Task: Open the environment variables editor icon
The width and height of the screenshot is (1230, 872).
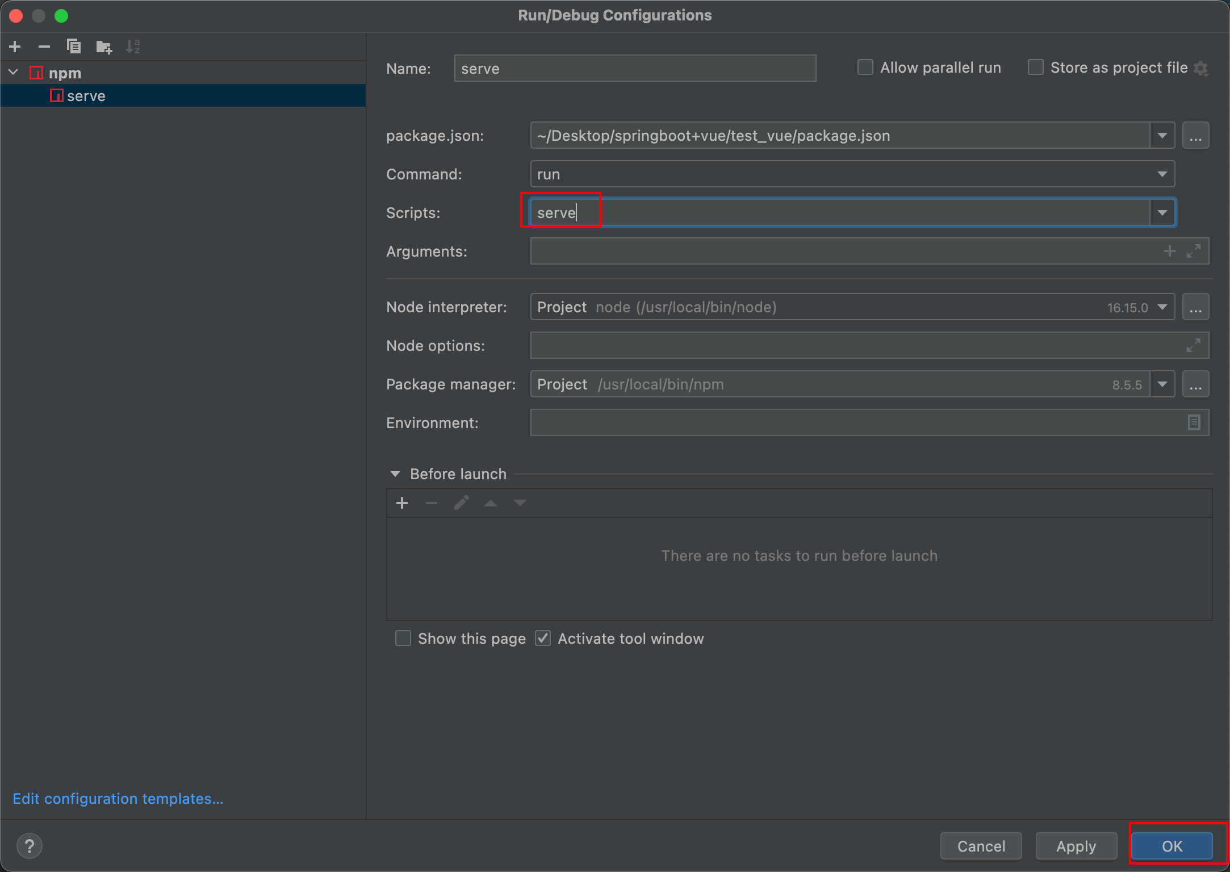Action: pyautogui.click(x=1194, y=422)
